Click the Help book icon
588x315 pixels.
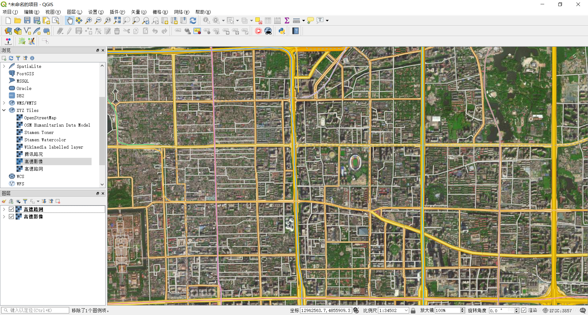[x=296, y=31]
